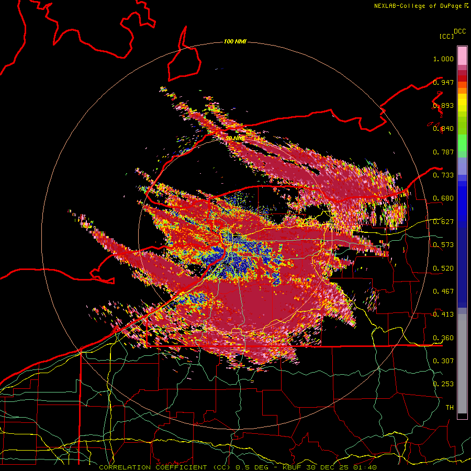Pick the light pink segment at the top of the color bar
The height and width of the screenshot is (471, 471).
[x=462, y=56]
